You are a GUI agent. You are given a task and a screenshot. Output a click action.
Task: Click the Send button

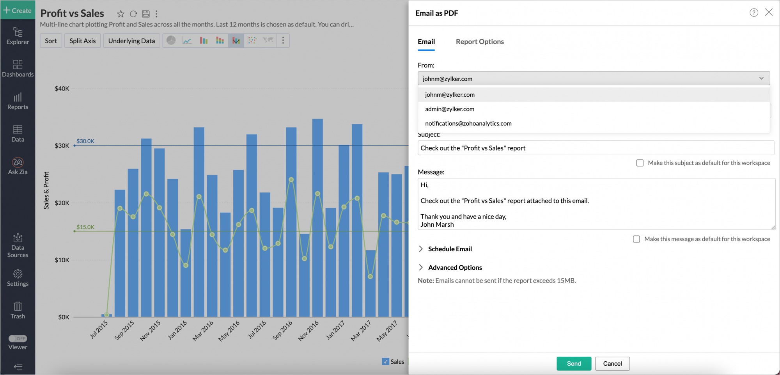coord(574,363)
